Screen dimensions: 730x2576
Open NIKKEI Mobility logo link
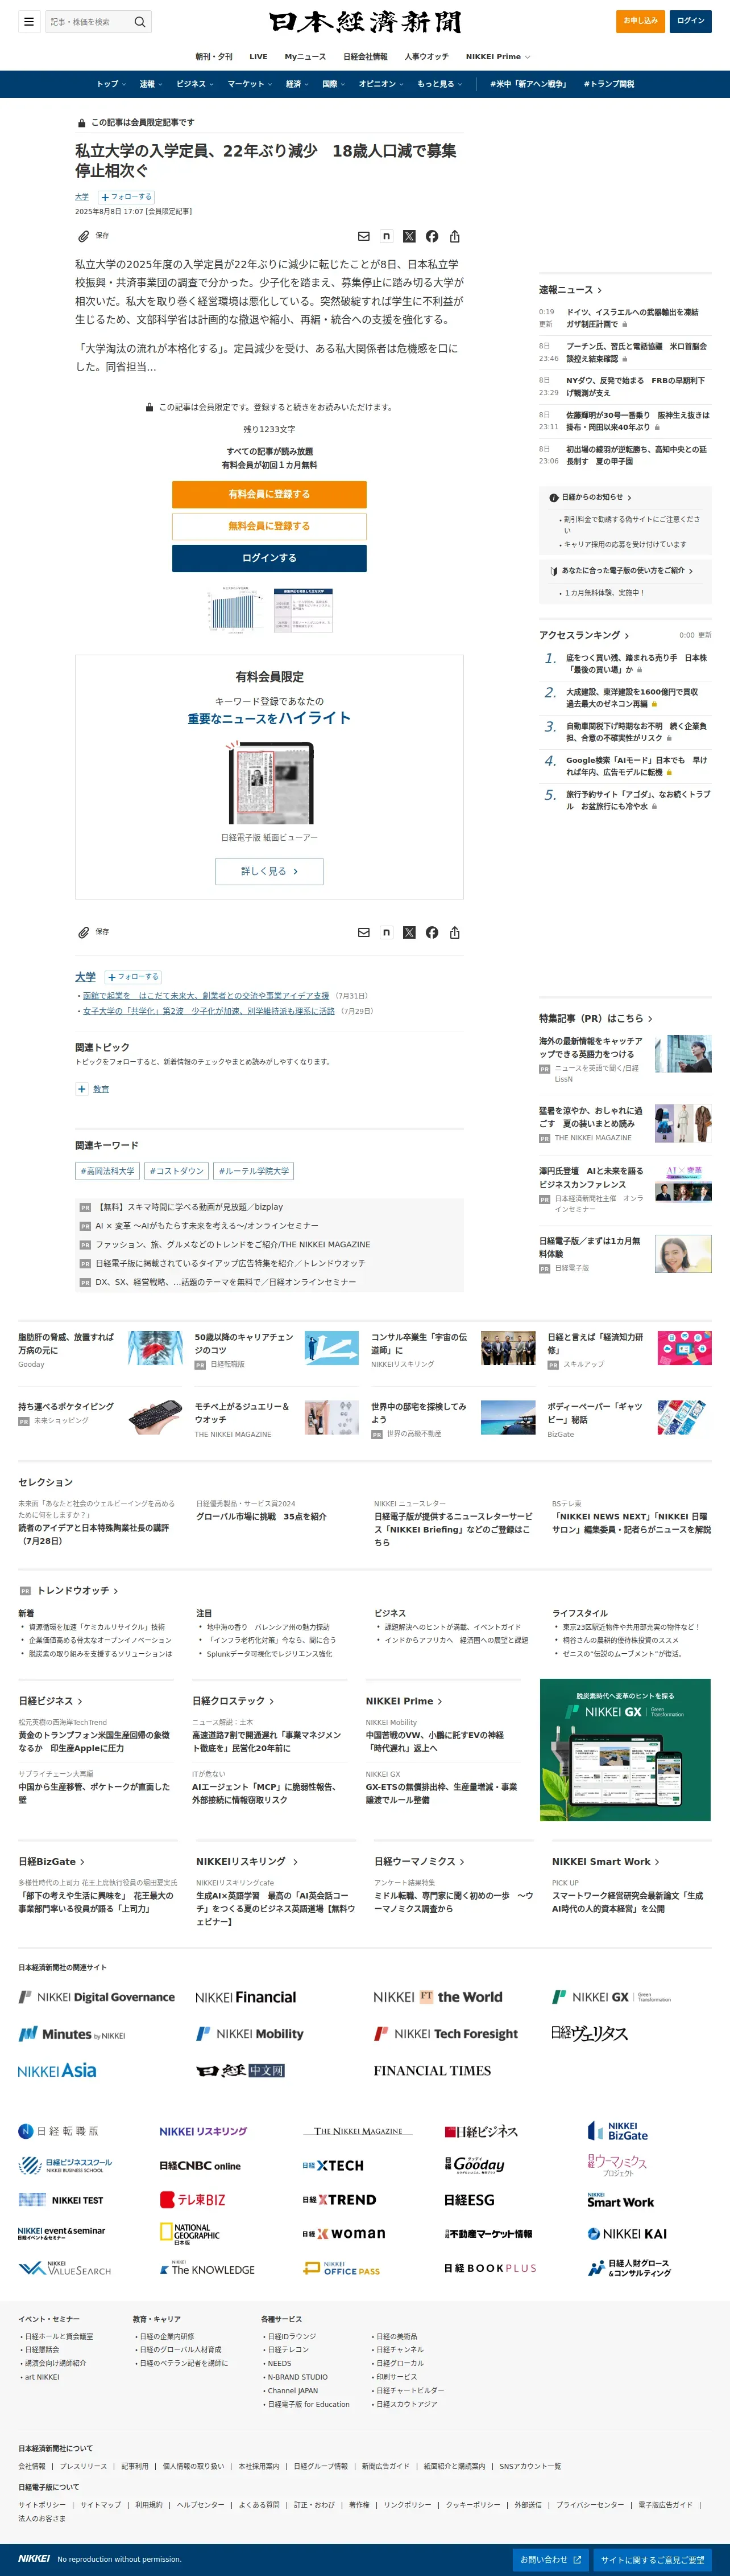pyautogui.click(x=250, y=2034)
